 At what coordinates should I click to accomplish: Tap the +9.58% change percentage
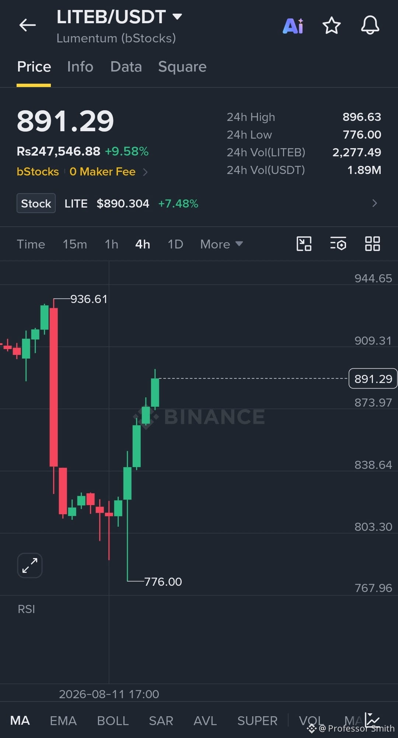(127, 151)
